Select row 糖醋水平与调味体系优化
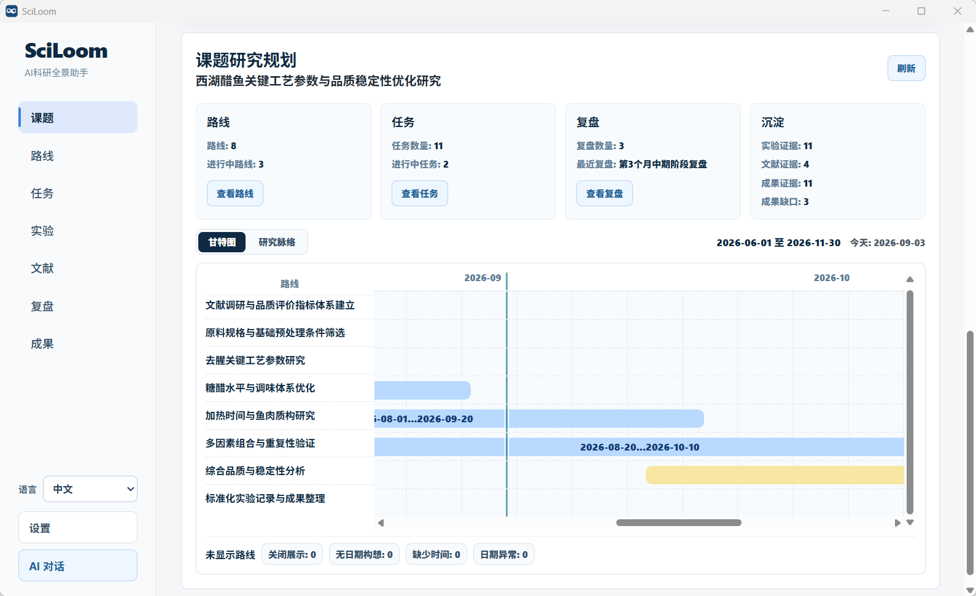This screenshot has height=596, width=976. click(x=290, y=388)
